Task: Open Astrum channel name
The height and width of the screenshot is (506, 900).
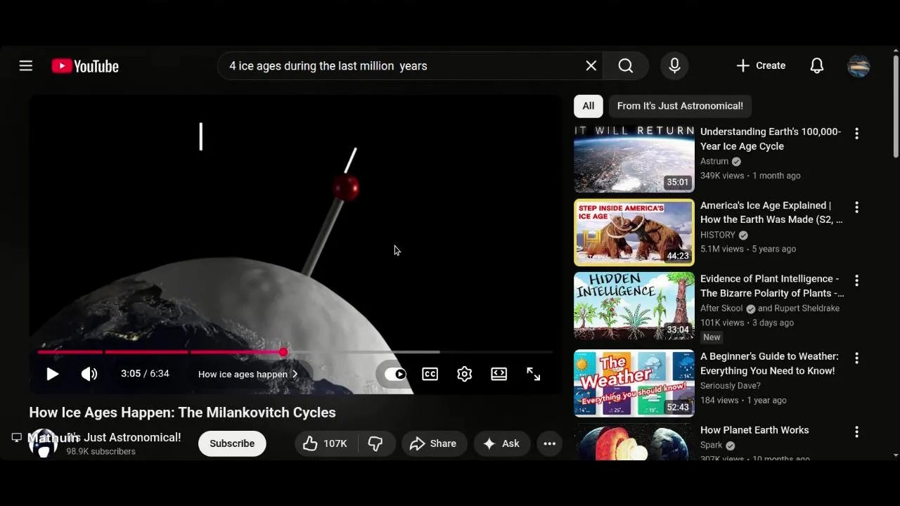Action: tap(714, 161)
